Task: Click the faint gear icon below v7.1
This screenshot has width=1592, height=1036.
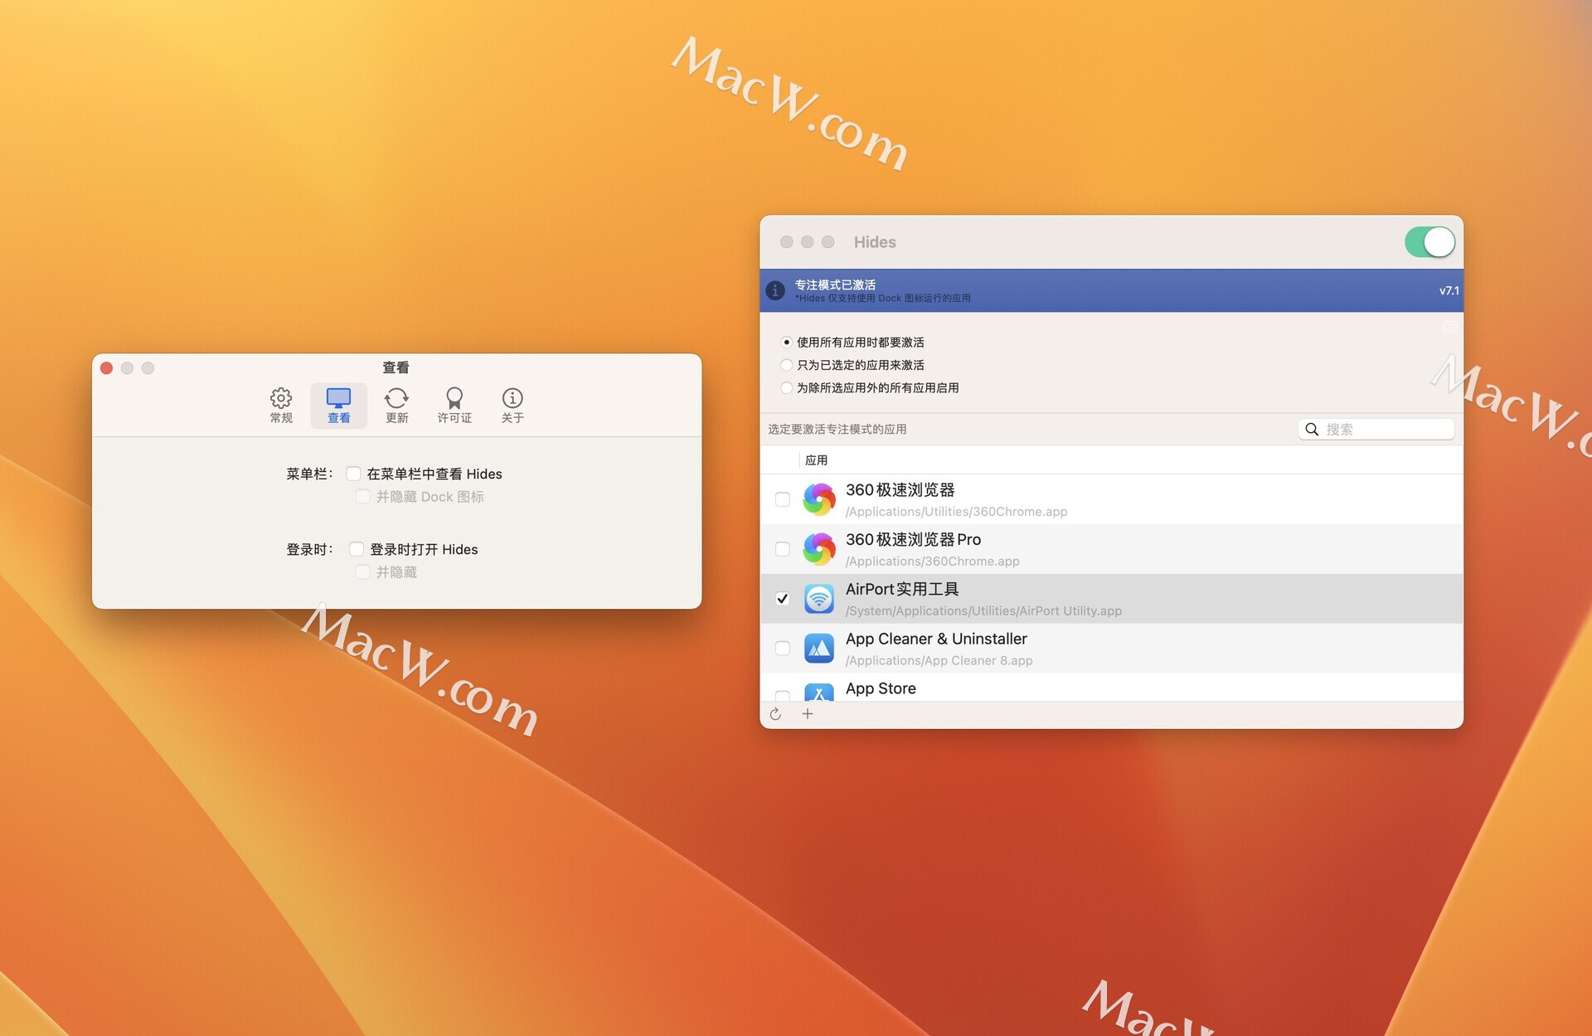Action: click(1449, 326)
